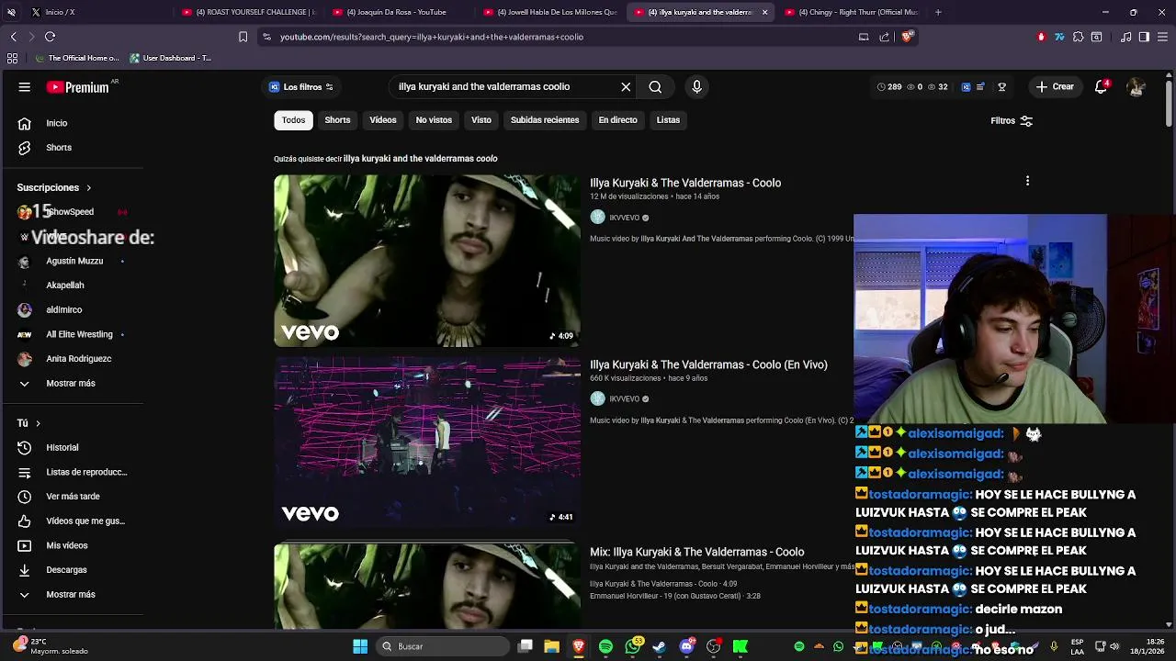Select the Subidas recientes filter chip
Image resolution: width=1176 pixels, height=661 pixels.
coord(545,120)
